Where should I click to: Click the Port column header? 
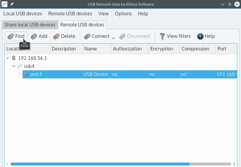point(226,49)
